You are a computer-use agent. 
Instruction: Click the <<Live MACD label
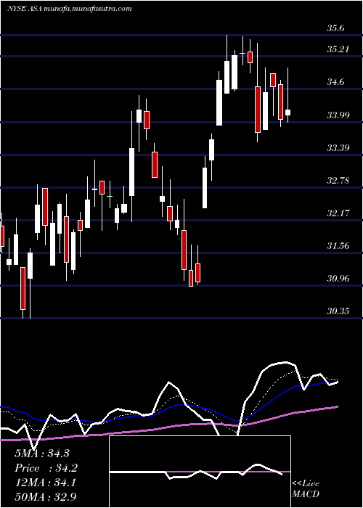point(306,489)
